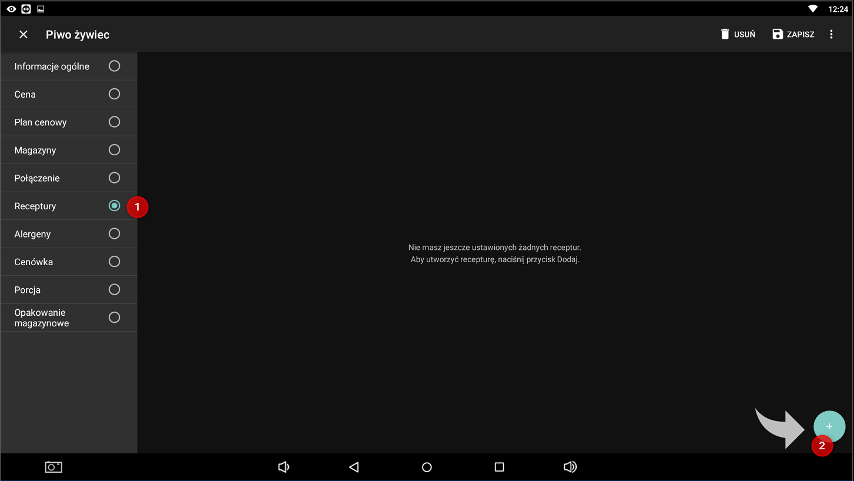The image size is (854, 481).
Task: Open recent apps with square button
Action: point(500,467)
